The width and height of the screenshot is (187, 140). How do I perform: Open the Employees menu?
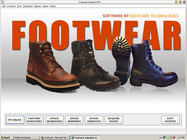28,6
